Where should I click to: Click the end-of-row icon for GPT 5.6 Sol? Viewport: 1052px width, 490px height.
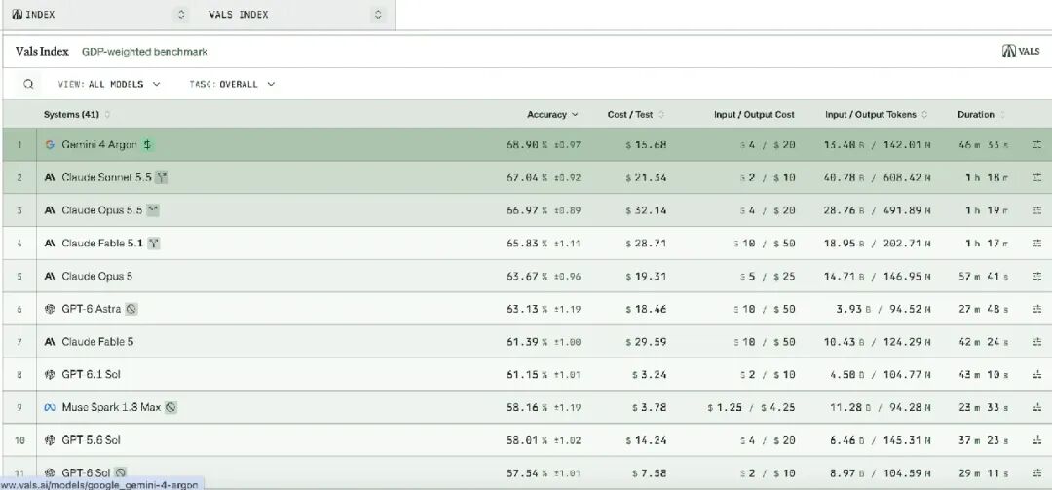[x=1037, y=440]
